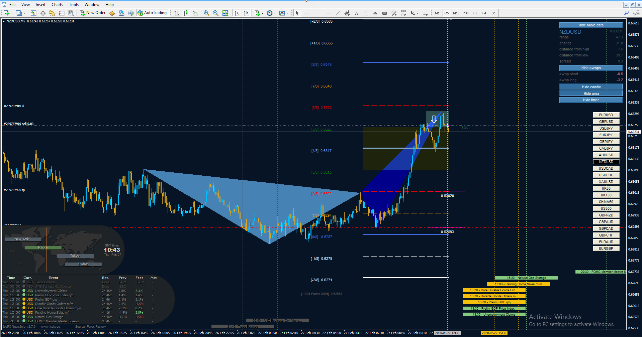The width and height of the screenshot is (642, 337).
Task: Click the New Order button
Action: point(93,13)
